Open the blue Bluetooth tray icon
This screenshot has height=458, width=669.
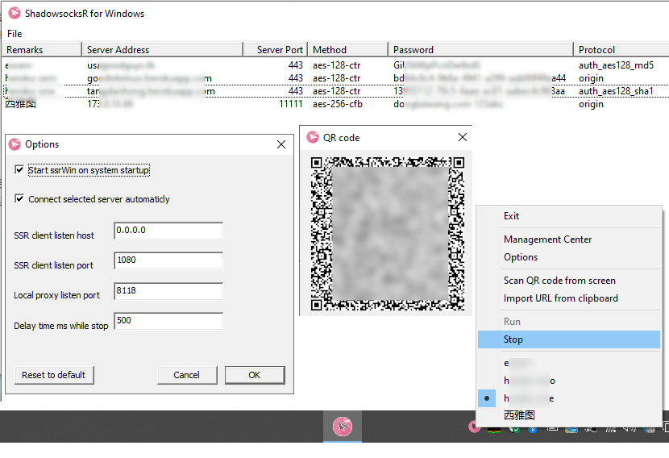(533, 429)
